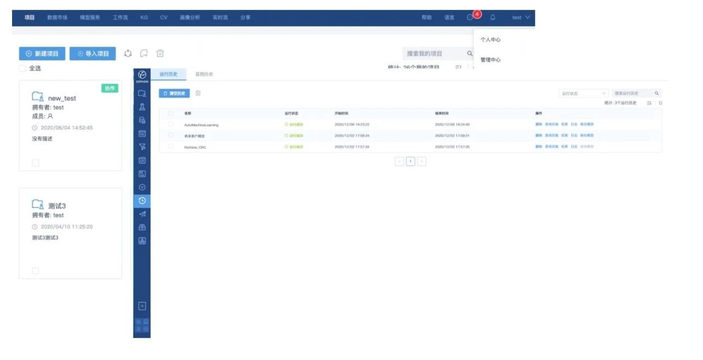703x360 pixels.
Task: Click the trash icon in projects toolbar
Action: pos(160,53)
